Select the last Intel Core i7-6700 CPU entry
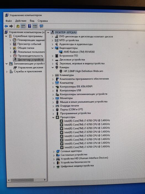Viewport: 145px width, 194px height. [87, 147]
